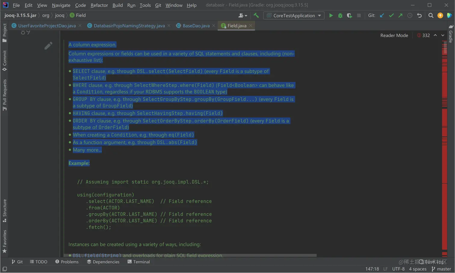This screenshot has height=273, width=455.
Task: Jump to previous highlighted error arrow
Action: click(435, 35)
